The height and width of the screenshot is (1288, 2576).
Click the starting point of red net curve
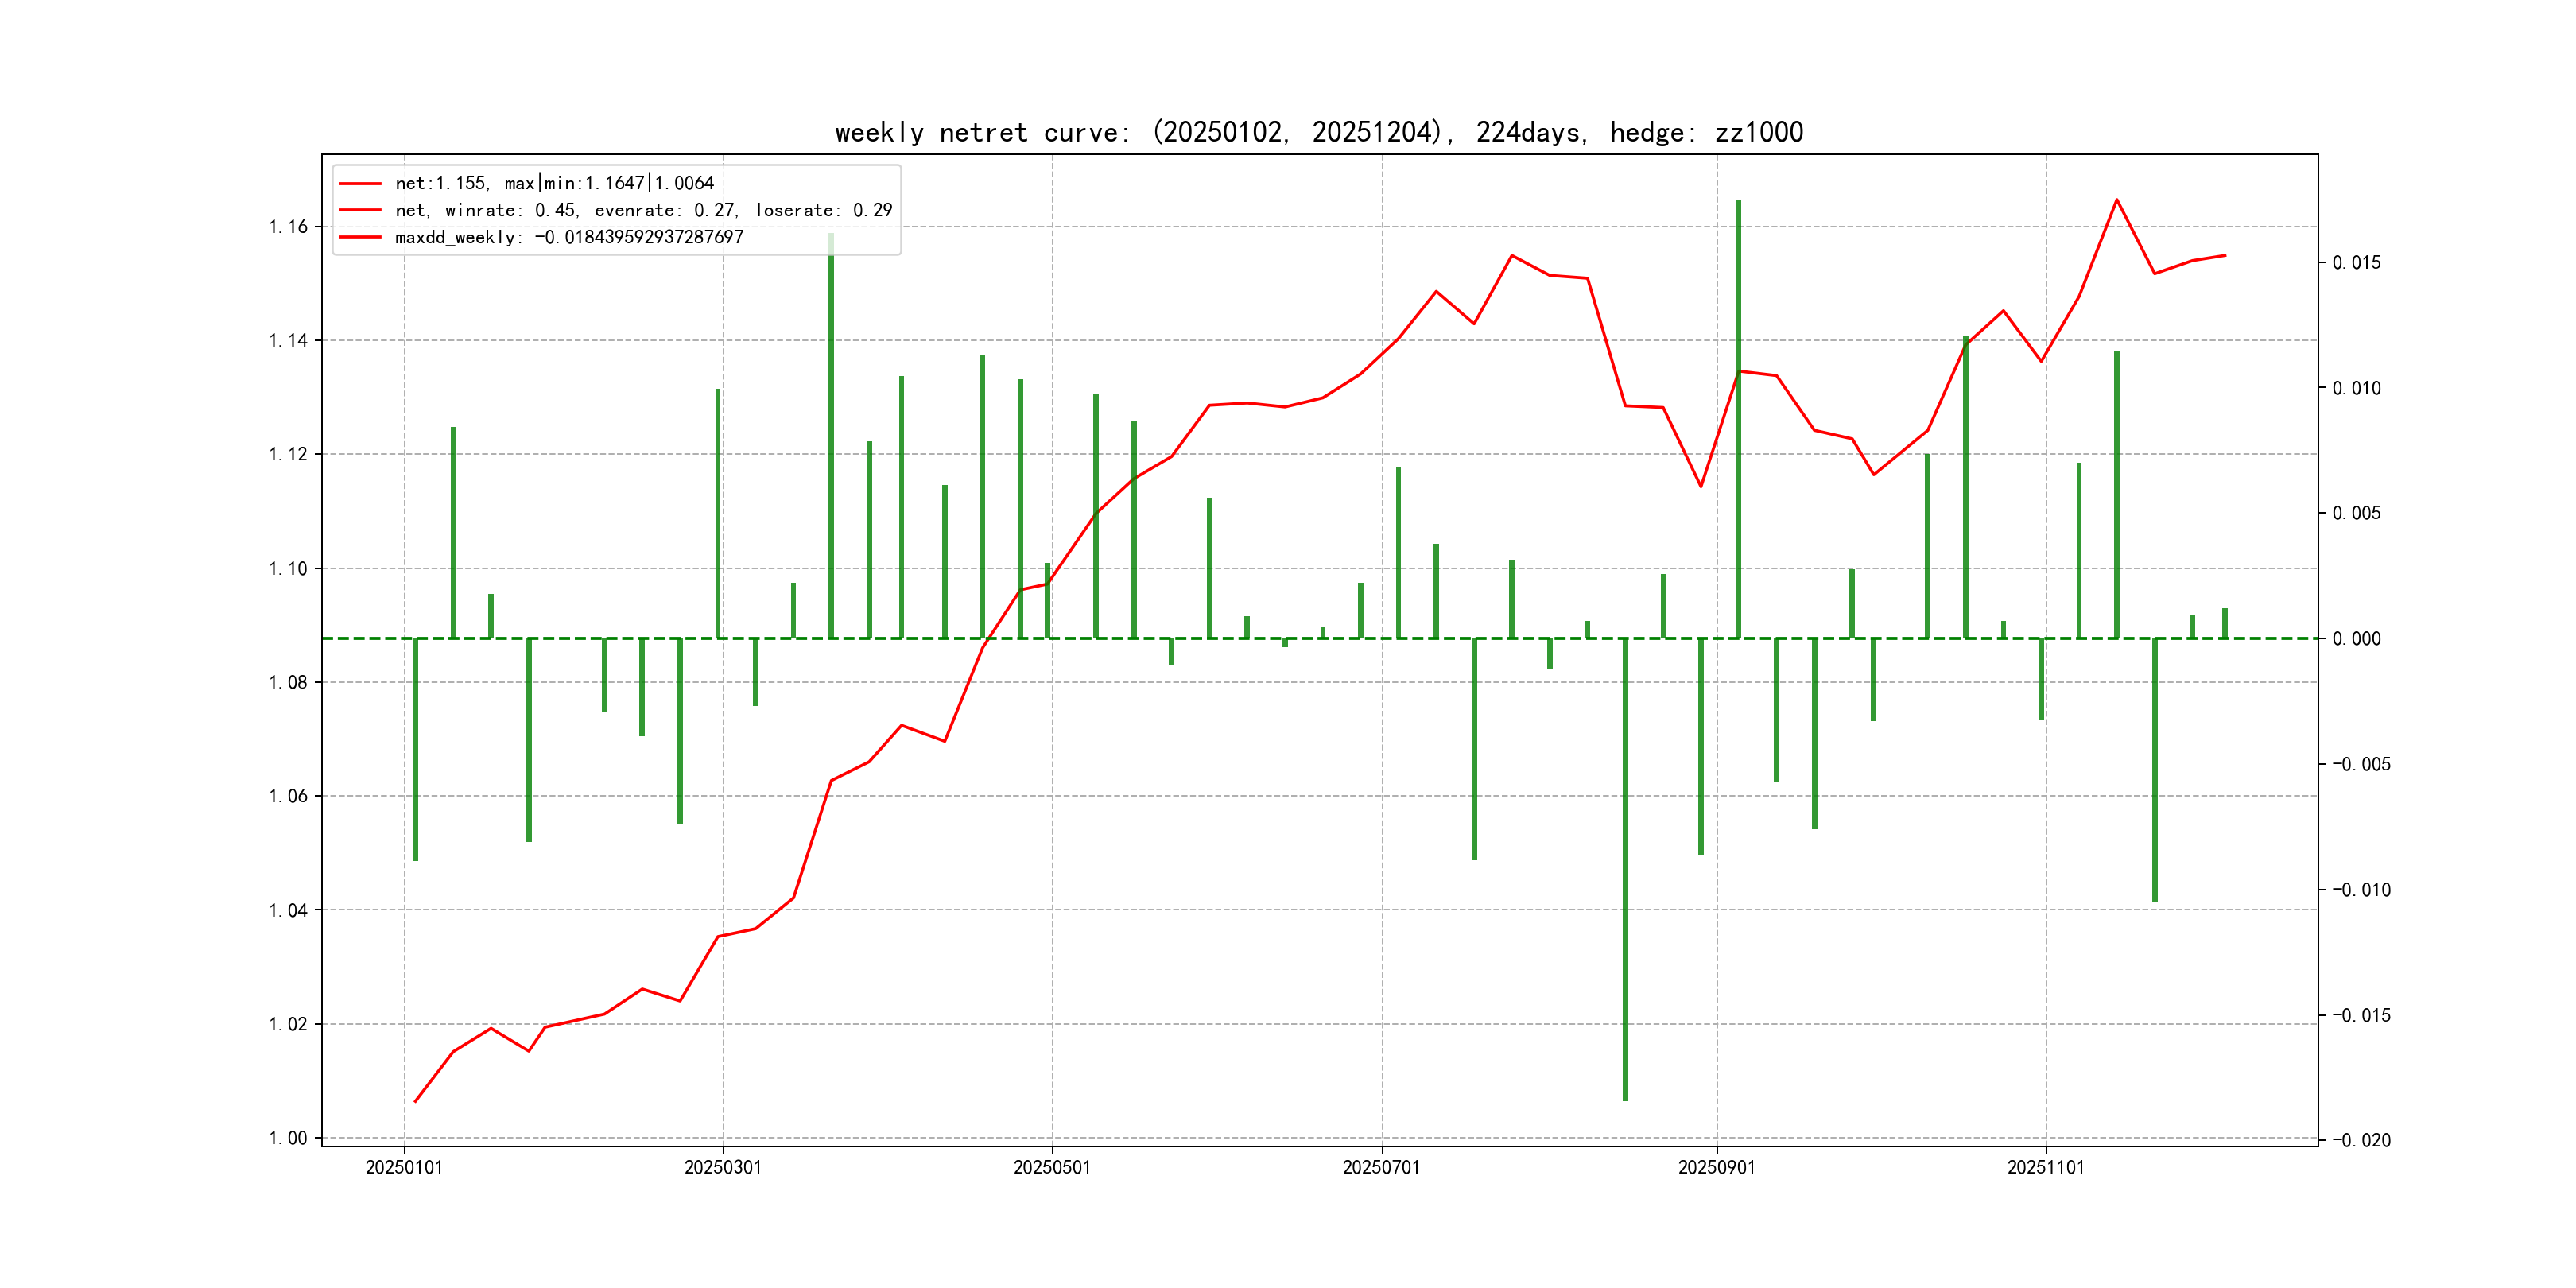pos(416,1101)
